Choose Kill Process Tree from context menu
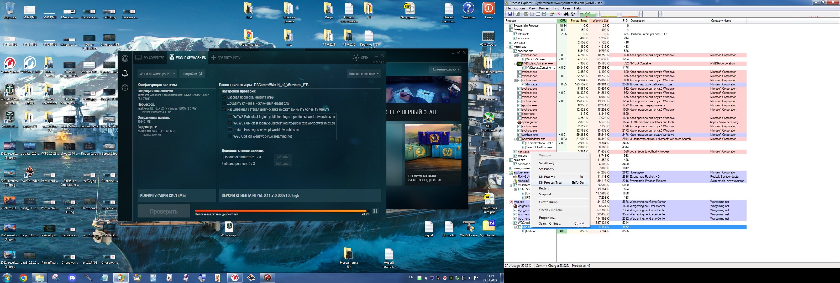The image size is (840, 283). (560, 183)
